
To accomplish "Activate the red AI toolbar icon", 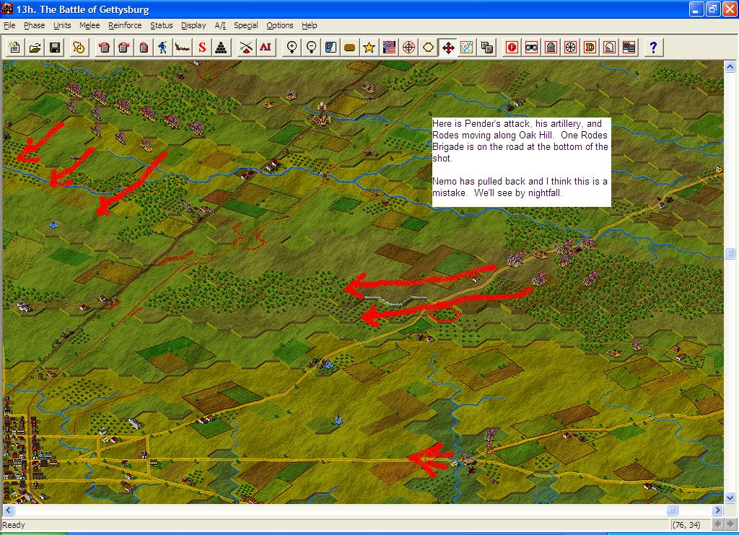I will 266,47.
